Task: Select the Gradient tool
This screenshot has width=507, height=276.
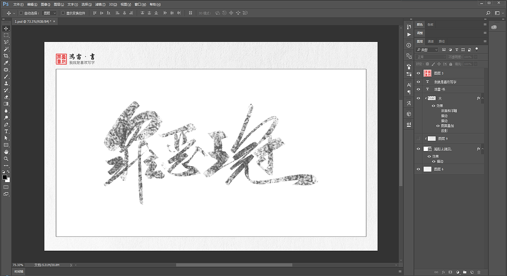Action: (x=6, y=104)
